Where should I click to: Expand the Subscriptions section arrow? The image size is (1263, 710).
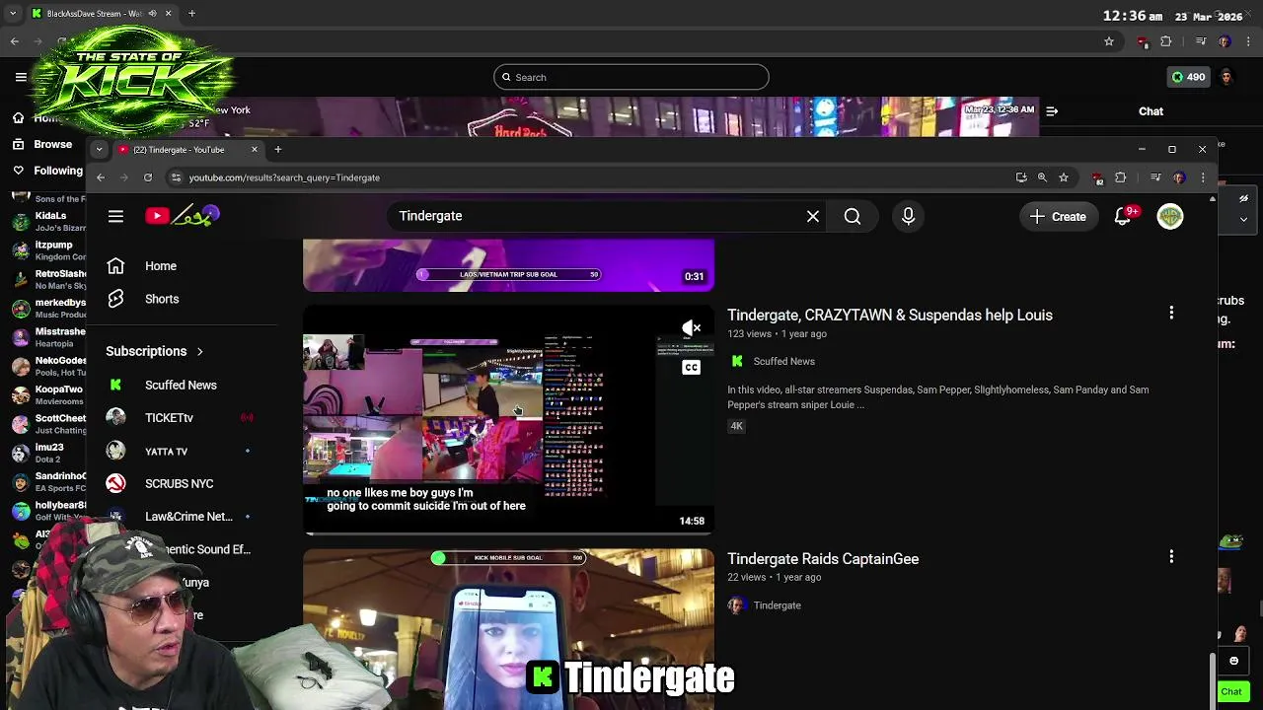pyautogui.click(x=199, y=351)
